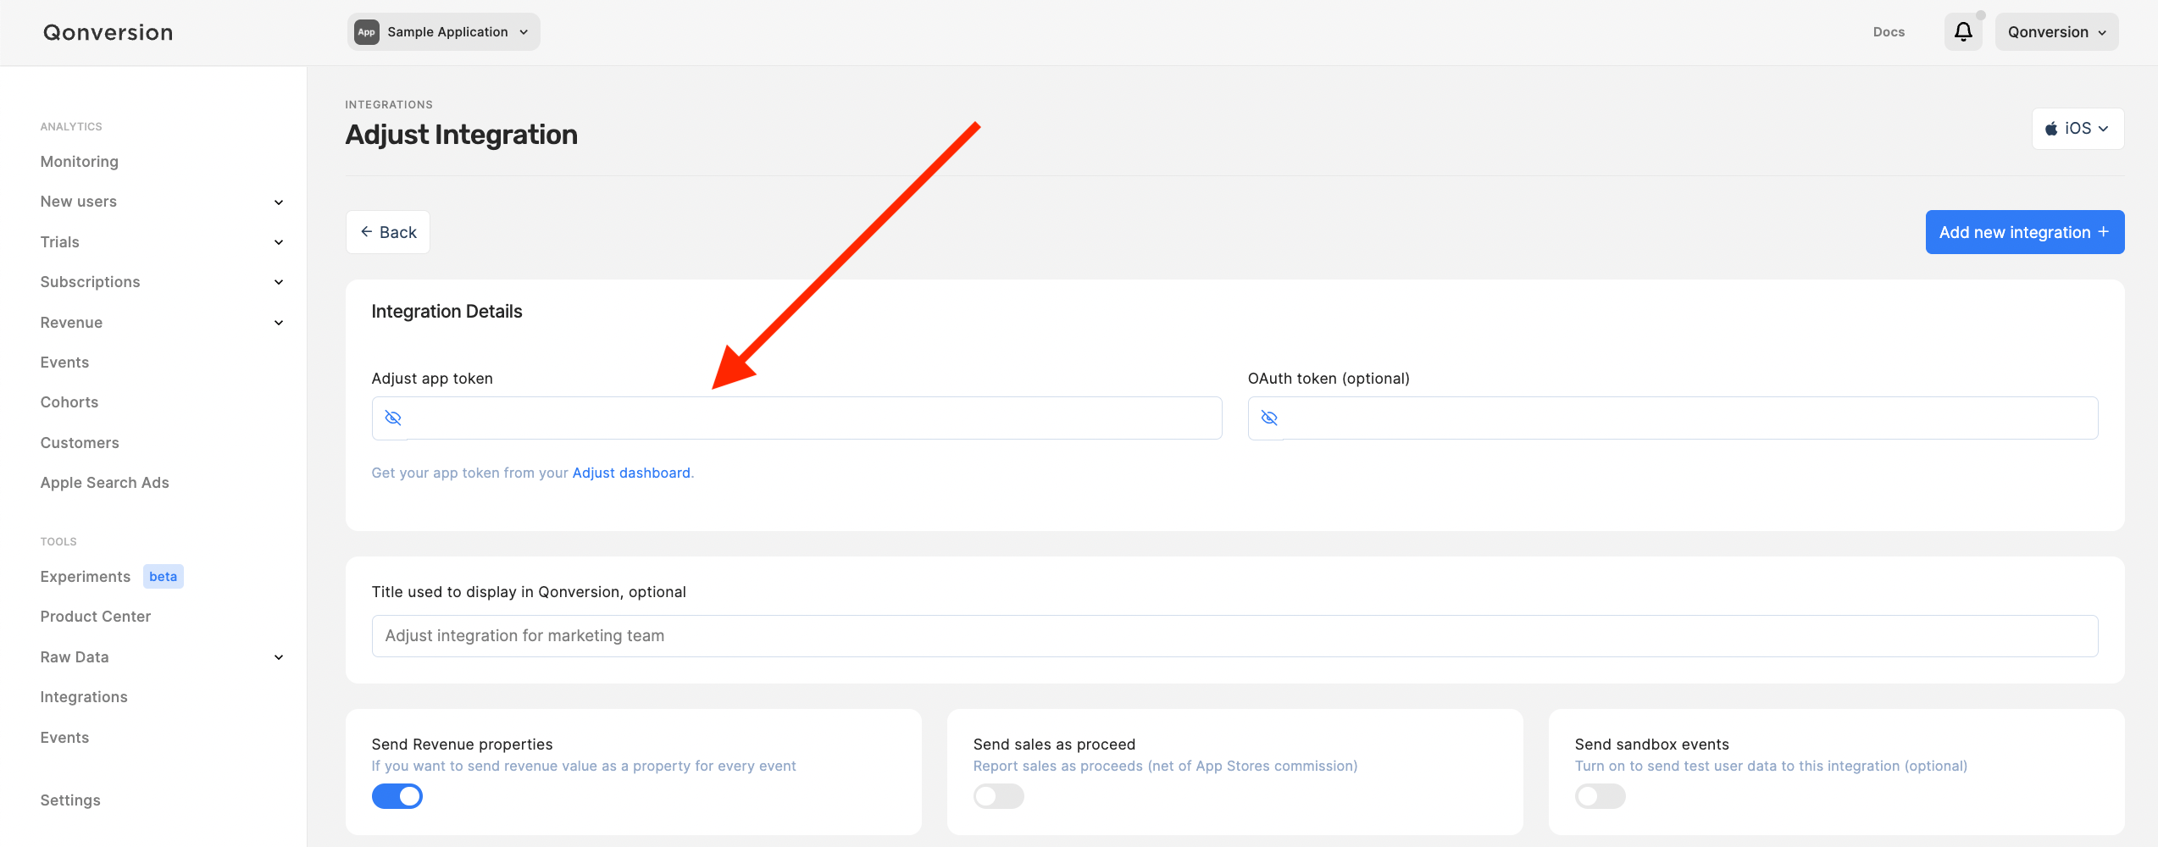Enable Send sandbox events toggle

tap(1600, 796)
